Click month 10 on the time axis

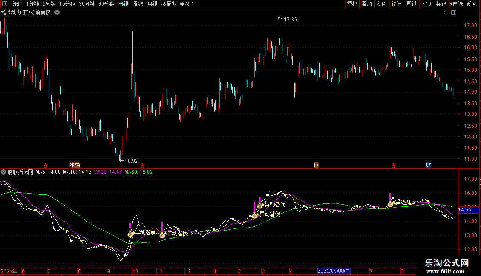point(135,271)
